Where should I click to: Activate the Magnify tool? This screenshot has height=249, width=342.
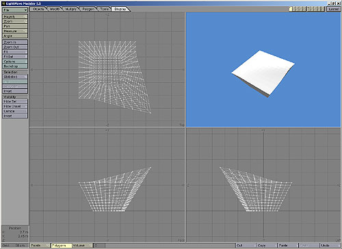[x=15, y=16]
